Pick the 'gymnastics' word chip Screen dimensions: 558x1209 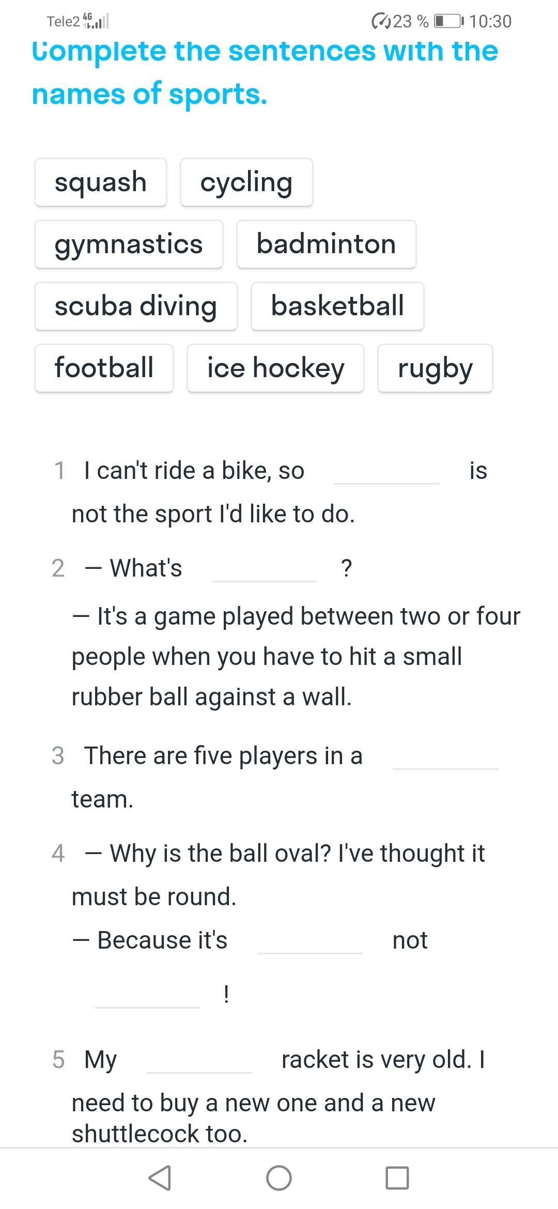[129, 244]
